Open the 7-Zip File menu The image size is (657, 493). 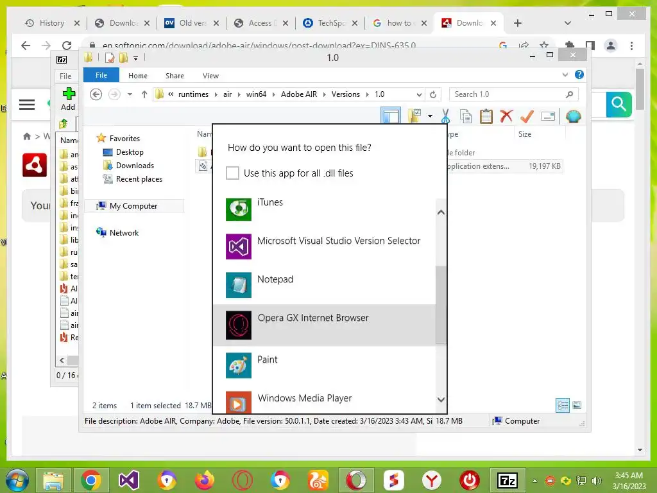(65, 76)
